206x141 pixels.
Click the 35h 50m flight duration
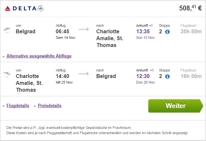pos(191,32)
